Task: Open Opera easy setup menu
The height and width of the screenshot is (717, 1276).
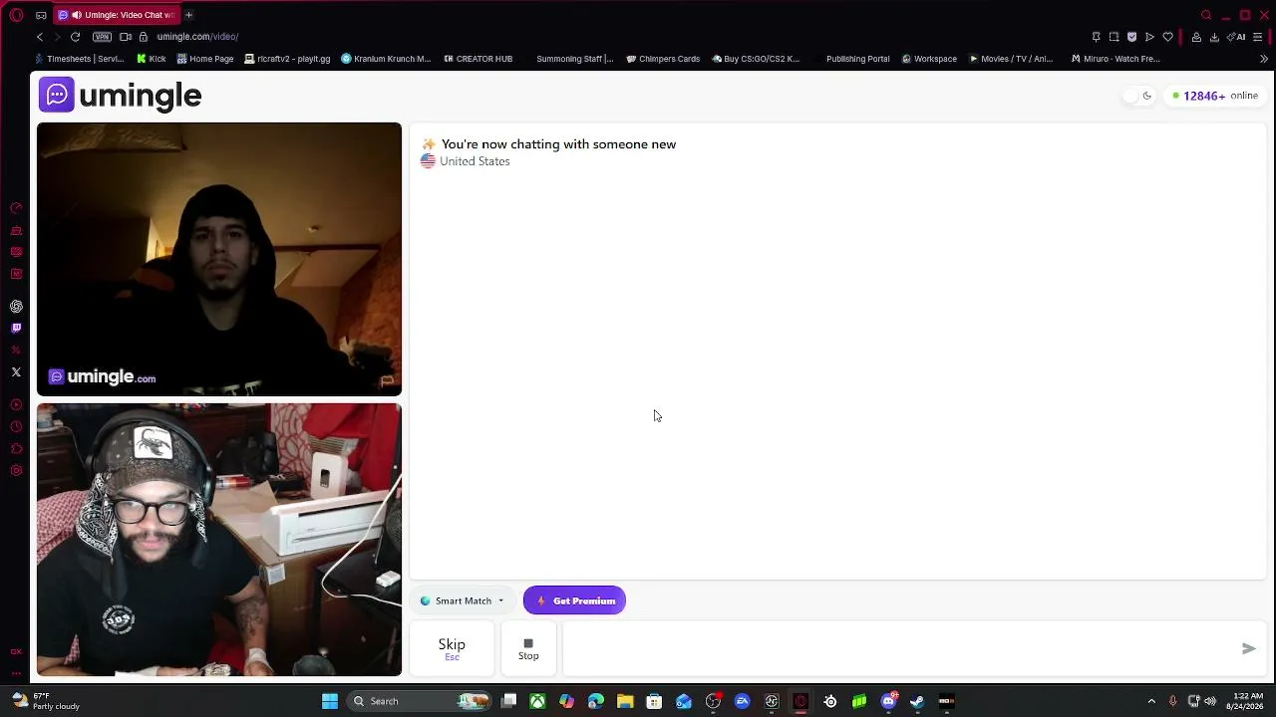Action: pos(1258,37)
